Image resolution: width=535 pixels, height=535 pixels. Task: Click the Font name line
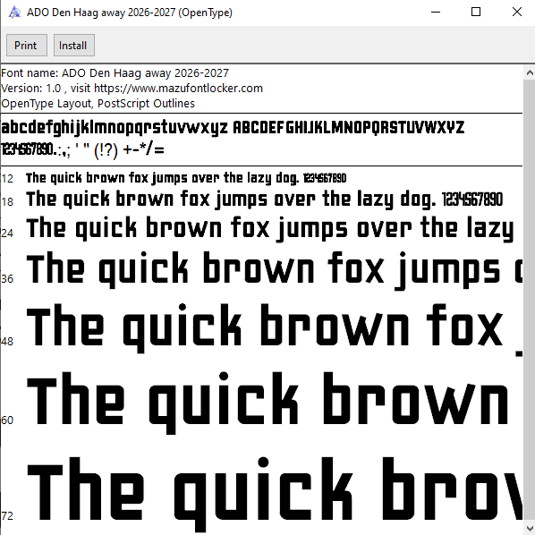click(x=115, y=73)
